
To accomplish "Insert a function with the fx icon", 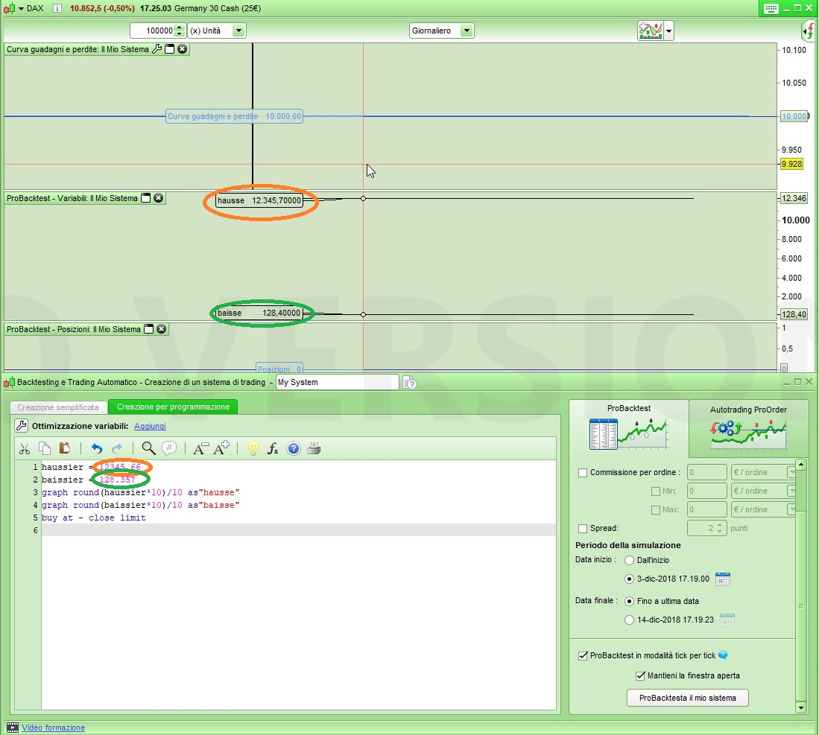I will 273,448.
